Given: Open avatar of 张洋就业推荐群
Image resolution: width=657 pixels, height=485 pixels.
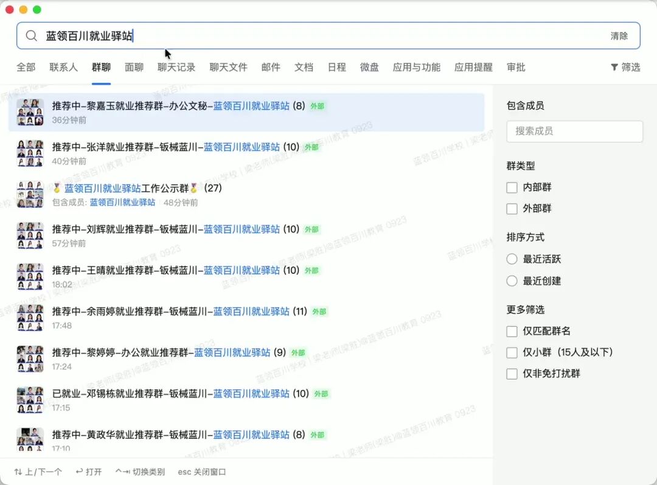Looking at the screenshot, I should 30,153.
